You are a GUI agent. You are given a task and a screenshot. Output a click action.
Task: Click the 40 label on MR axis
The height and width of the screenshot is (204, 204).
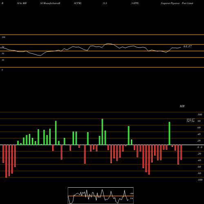(199, 134)
